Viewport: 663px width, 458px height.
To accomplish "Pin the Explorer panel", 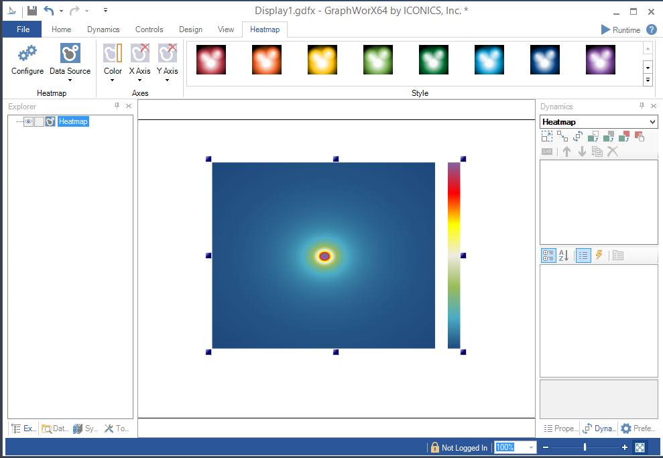I will [117, 106].
